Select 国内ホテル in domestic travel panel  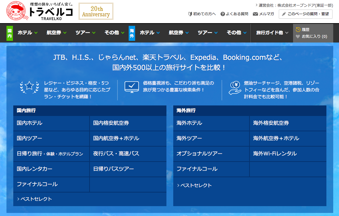pos(51,123)
